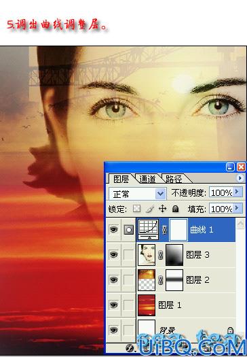Screen dimensions: 247x357
Task: Select the 曲线 1 layer name
Action: click(202, 230)
